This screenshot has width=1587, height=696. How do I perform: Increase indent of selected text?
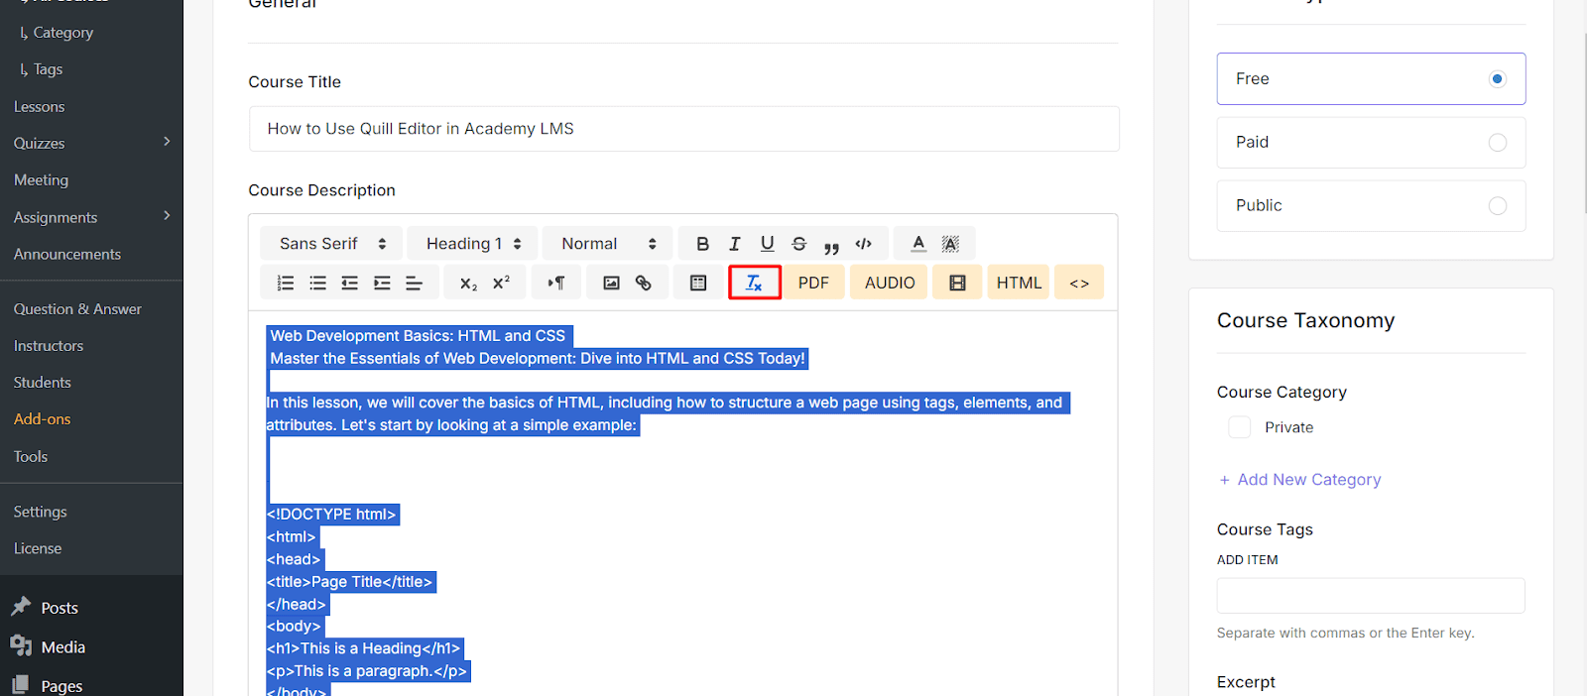tap(382, 284)
